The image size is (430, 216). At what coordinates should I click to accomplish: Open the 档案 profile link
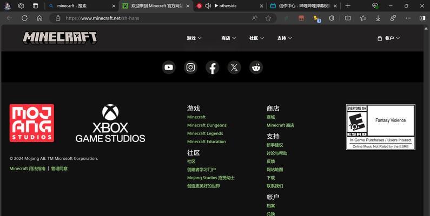click(270, 206)
